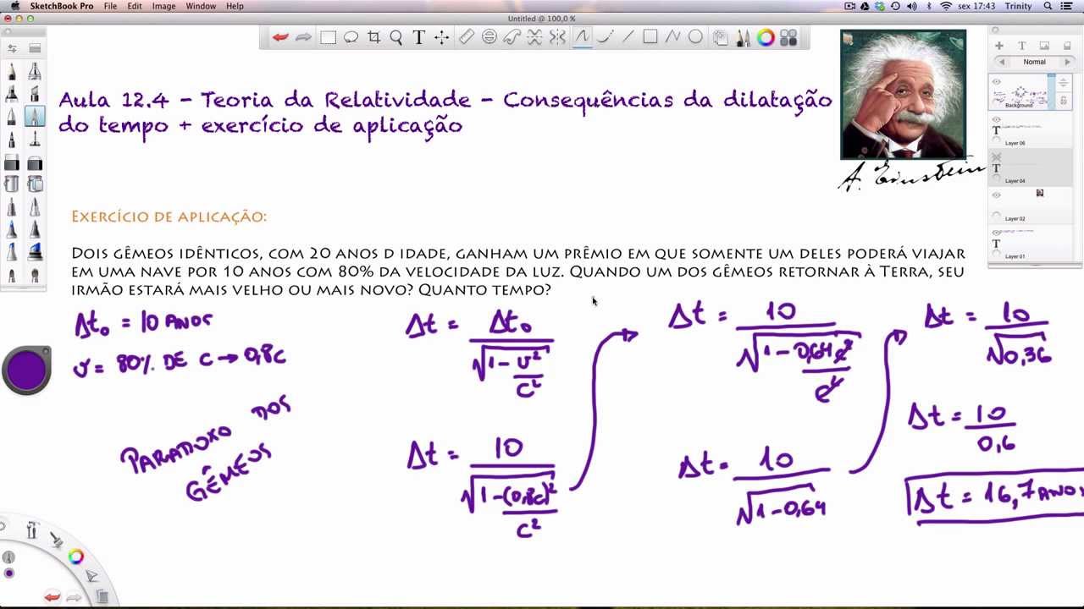Select the straight Line tool
This screenshot has height=609, width=1084.
[x=628, y=37]
